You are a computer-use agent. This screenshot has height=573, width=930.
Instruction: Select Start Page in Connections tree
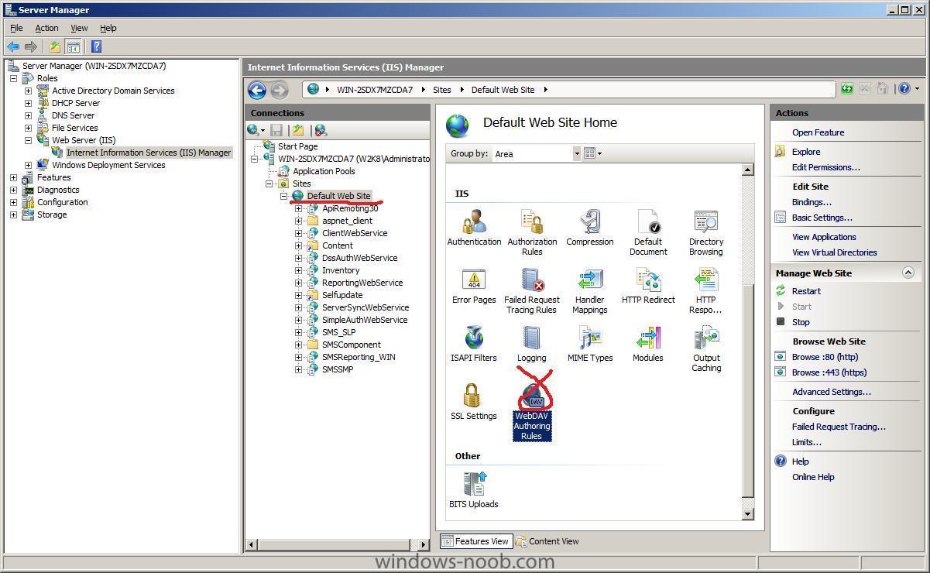pos(297,146)
